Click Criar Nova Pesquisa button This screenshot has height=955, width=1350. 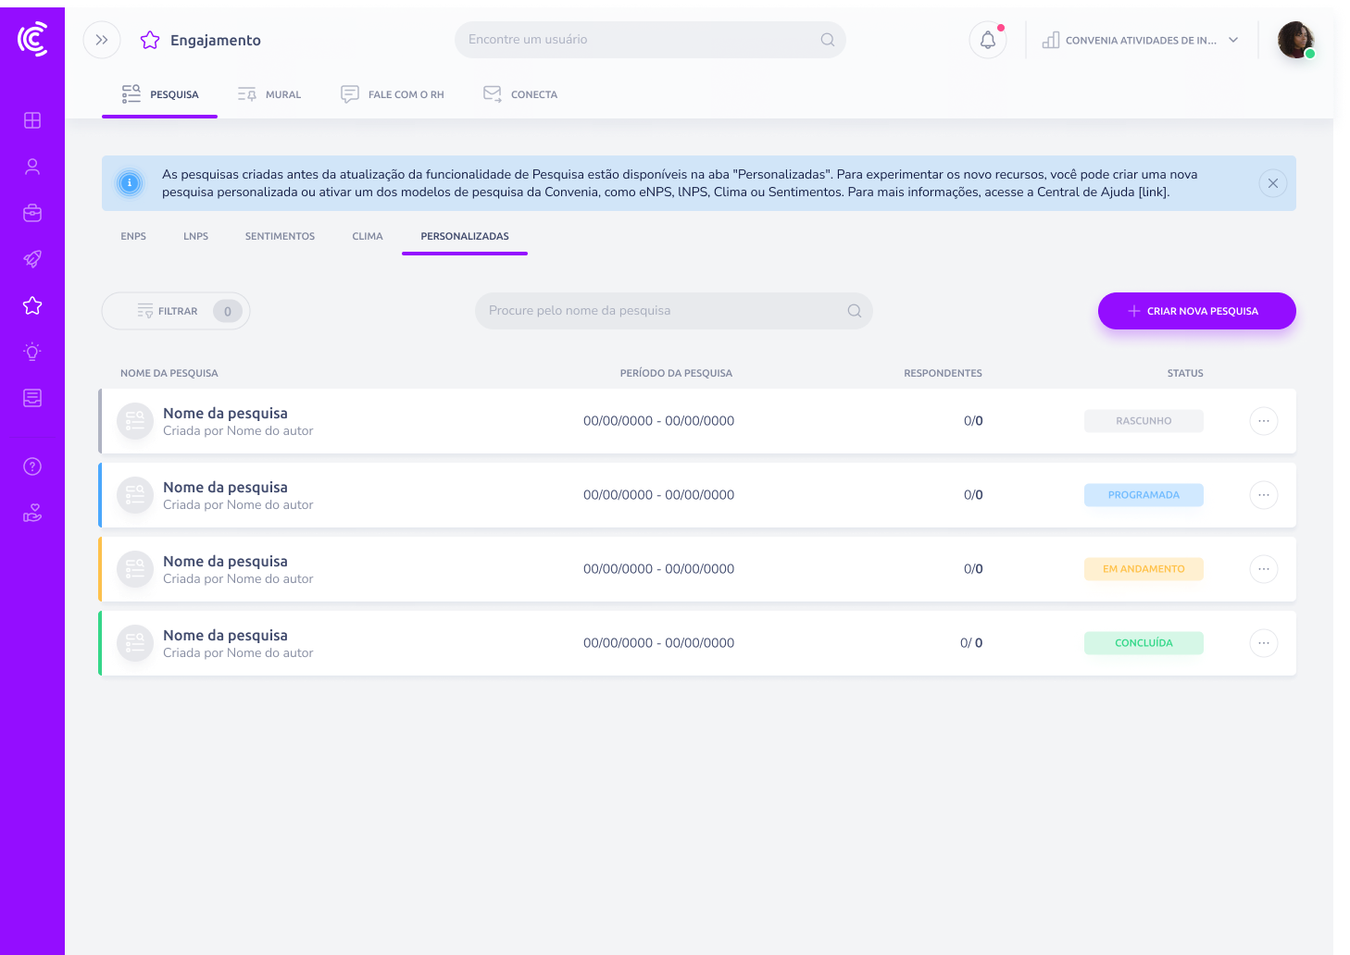pyautogui.click(x=1196, y=311)
